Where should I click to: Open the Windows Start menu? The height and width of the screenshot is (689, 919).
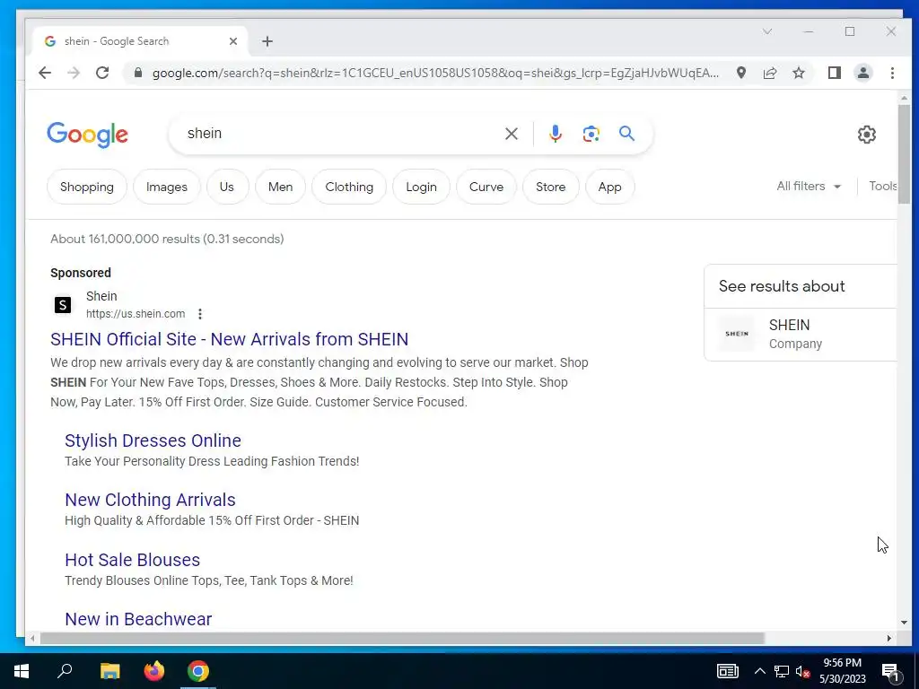pyautogui.click(x=22, y=671)
